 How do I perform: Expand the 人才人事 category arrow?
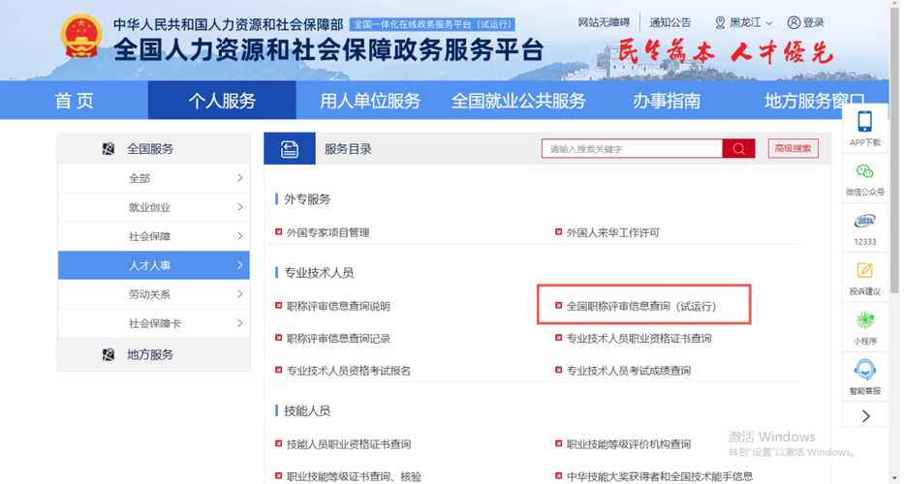click(241, 265)
